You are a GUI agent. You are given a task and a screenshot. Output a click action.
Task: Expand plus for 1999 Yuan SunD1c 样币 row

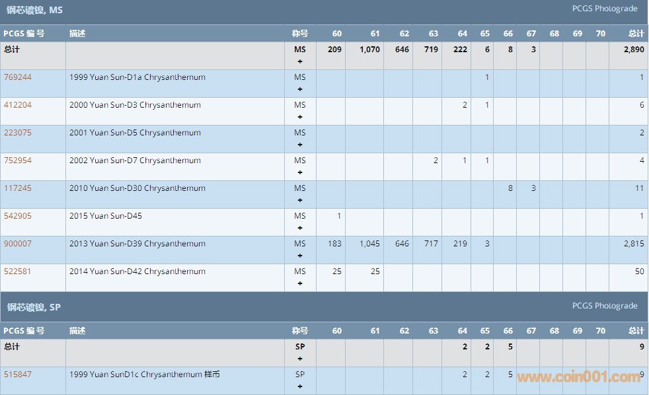[300, 386]
